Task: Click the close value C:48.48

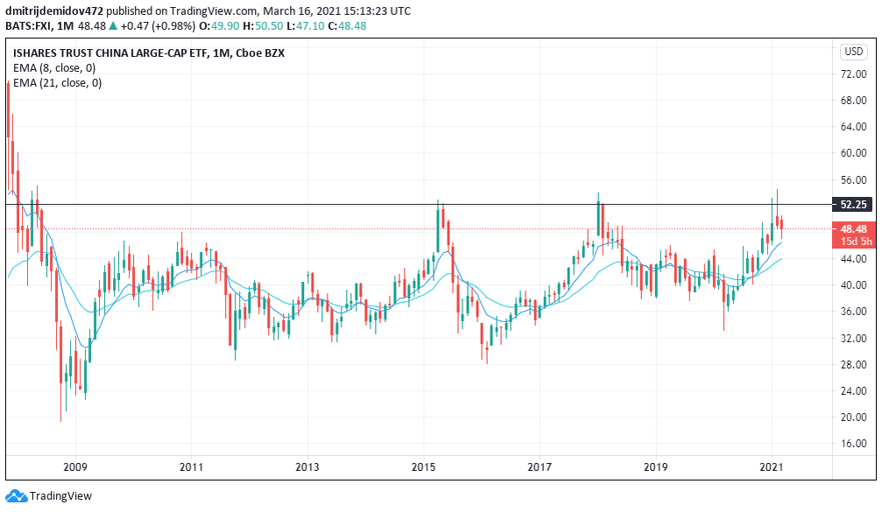Action: pos(347,26)
